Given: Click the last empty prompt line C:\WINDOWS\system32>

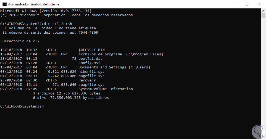Looking at the screenshot, I should click(x=22, y=106).
